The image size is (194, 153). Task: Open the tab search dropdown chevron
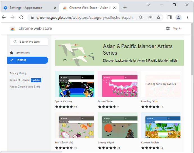149,5
